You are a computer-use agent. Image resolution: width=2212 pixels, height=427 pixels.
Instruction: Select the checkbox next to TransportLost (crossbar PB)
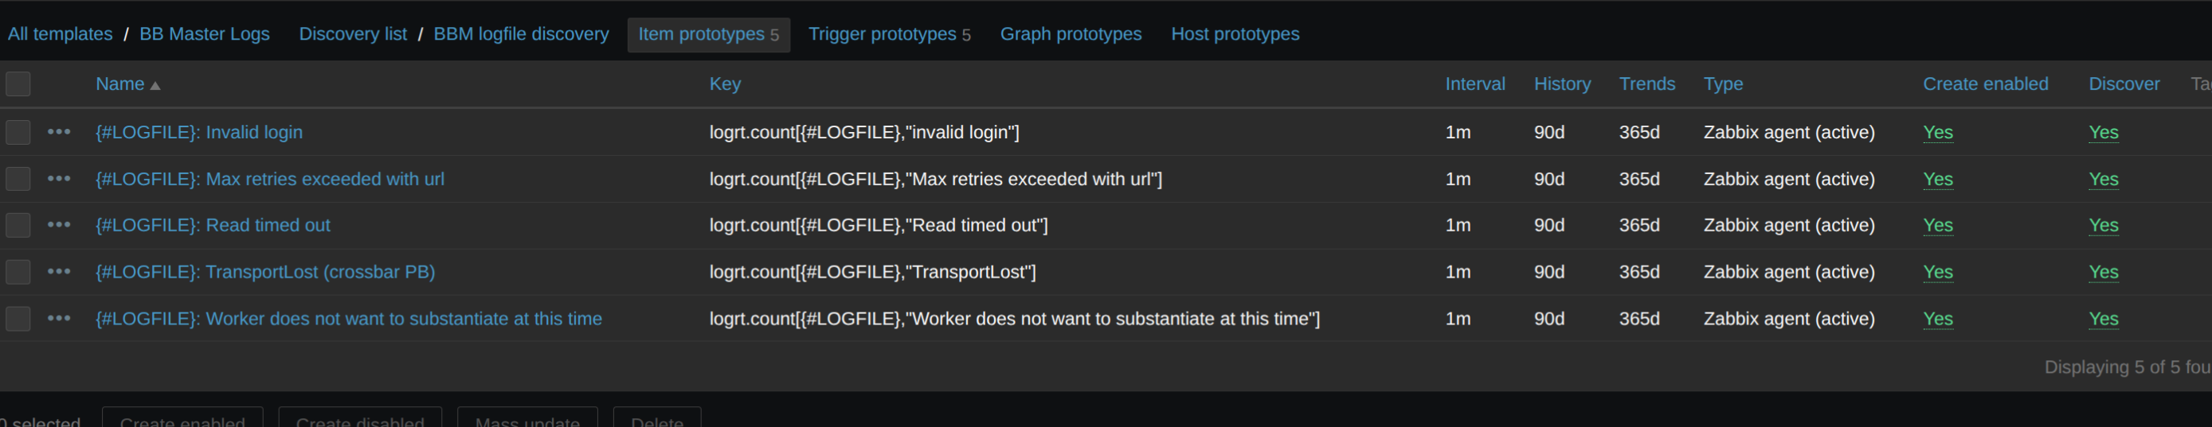pos(18,272)
